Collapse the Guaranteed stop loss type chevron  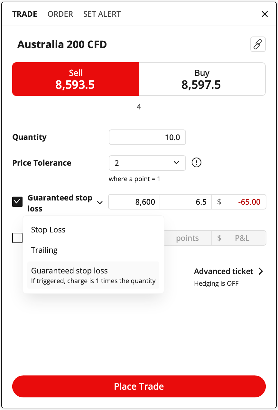pyautogui.click(x=100, y=203)
